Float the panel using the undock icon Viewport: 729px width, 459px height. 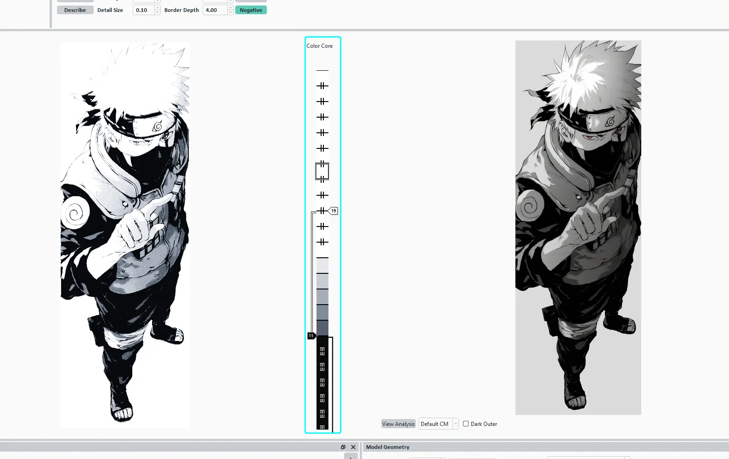343,447
